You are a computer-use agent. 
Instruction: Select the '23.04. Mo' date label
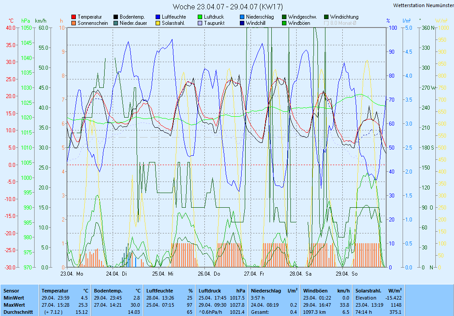(x=72, y=274)
